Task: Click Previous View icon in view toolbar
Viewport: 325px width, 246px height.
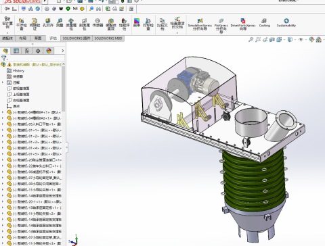Action: 265,40
